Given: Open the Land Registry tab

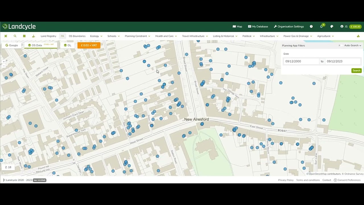Looking at the screenshot, I should pos(48,36).
